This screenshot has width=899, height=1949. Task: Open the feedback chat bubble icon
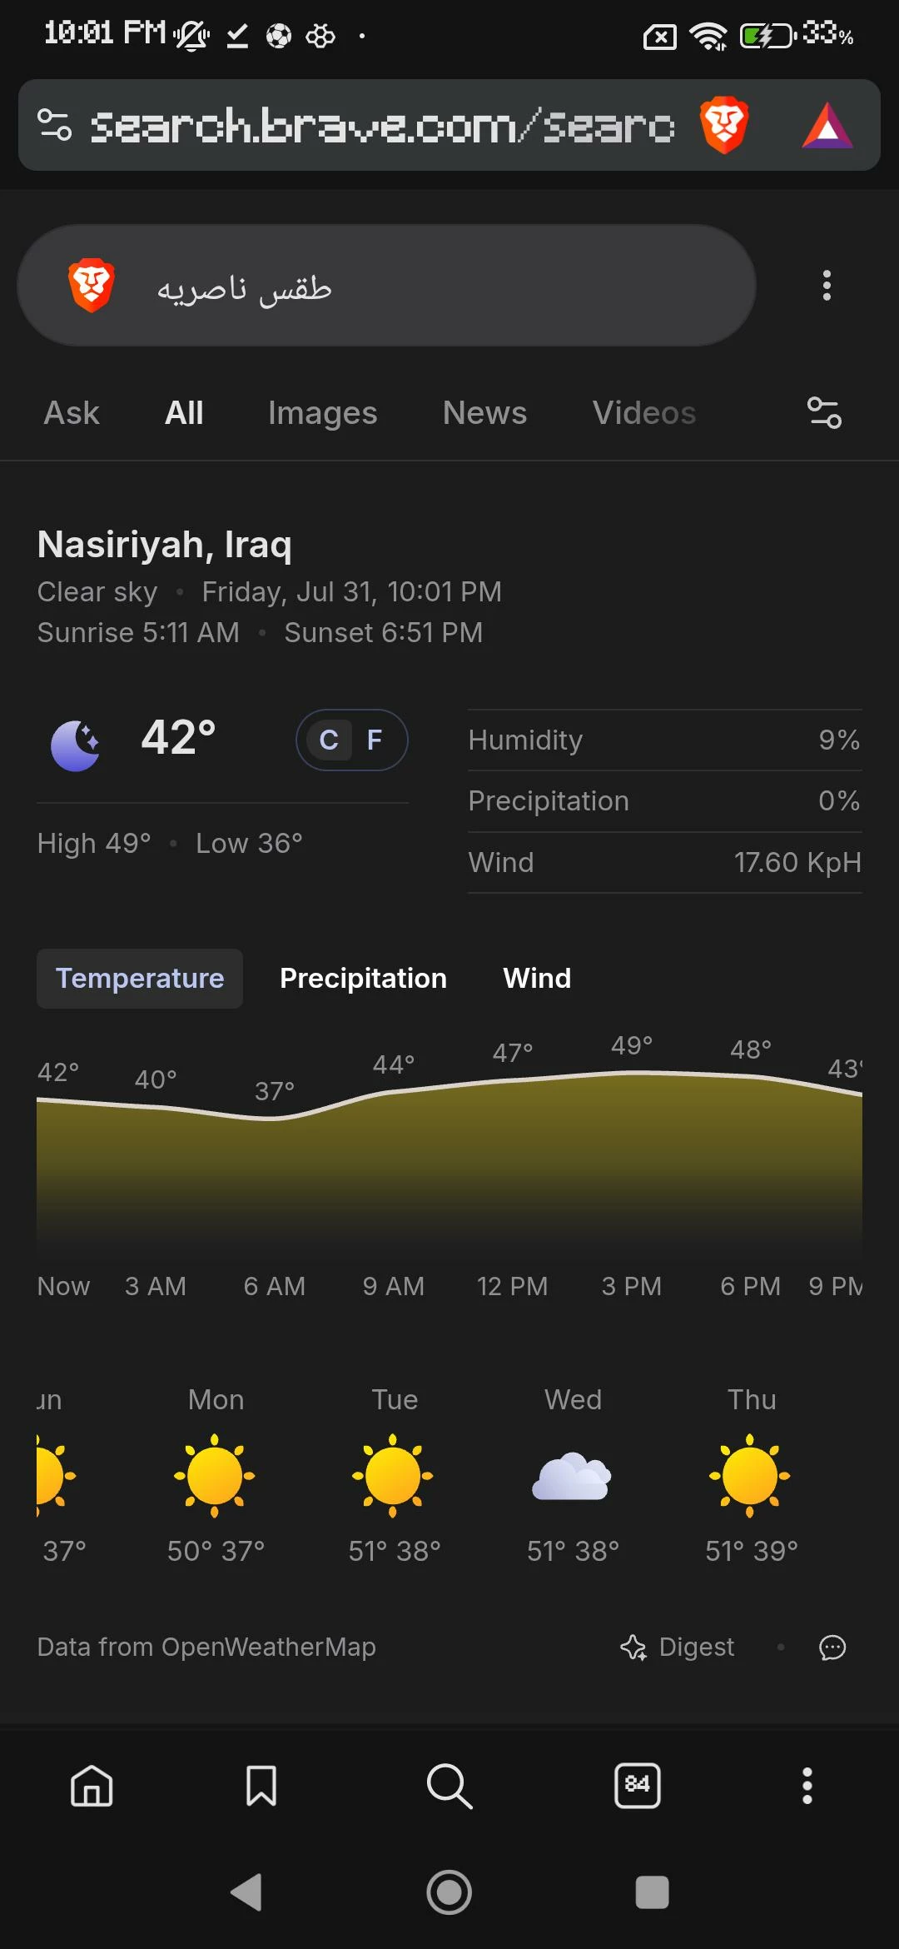click(x=832, y=1647)
